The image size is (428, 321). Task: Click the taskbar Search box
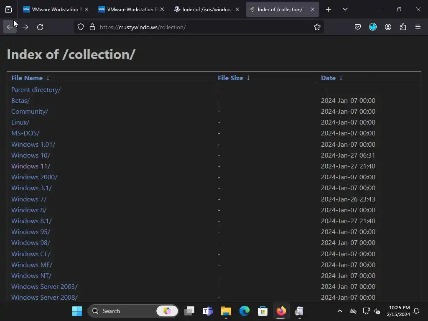pyautogui.click(x=133, y=311)
